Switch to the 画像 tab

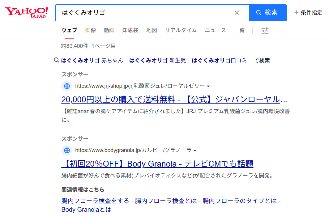pos(90,30)
